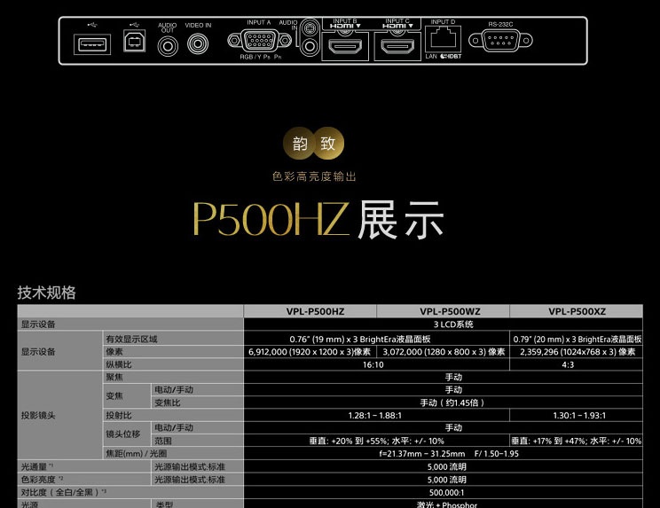Click the gold 韵 badge circle
Viewport: 660px width, 508px height.
point(299,145)
